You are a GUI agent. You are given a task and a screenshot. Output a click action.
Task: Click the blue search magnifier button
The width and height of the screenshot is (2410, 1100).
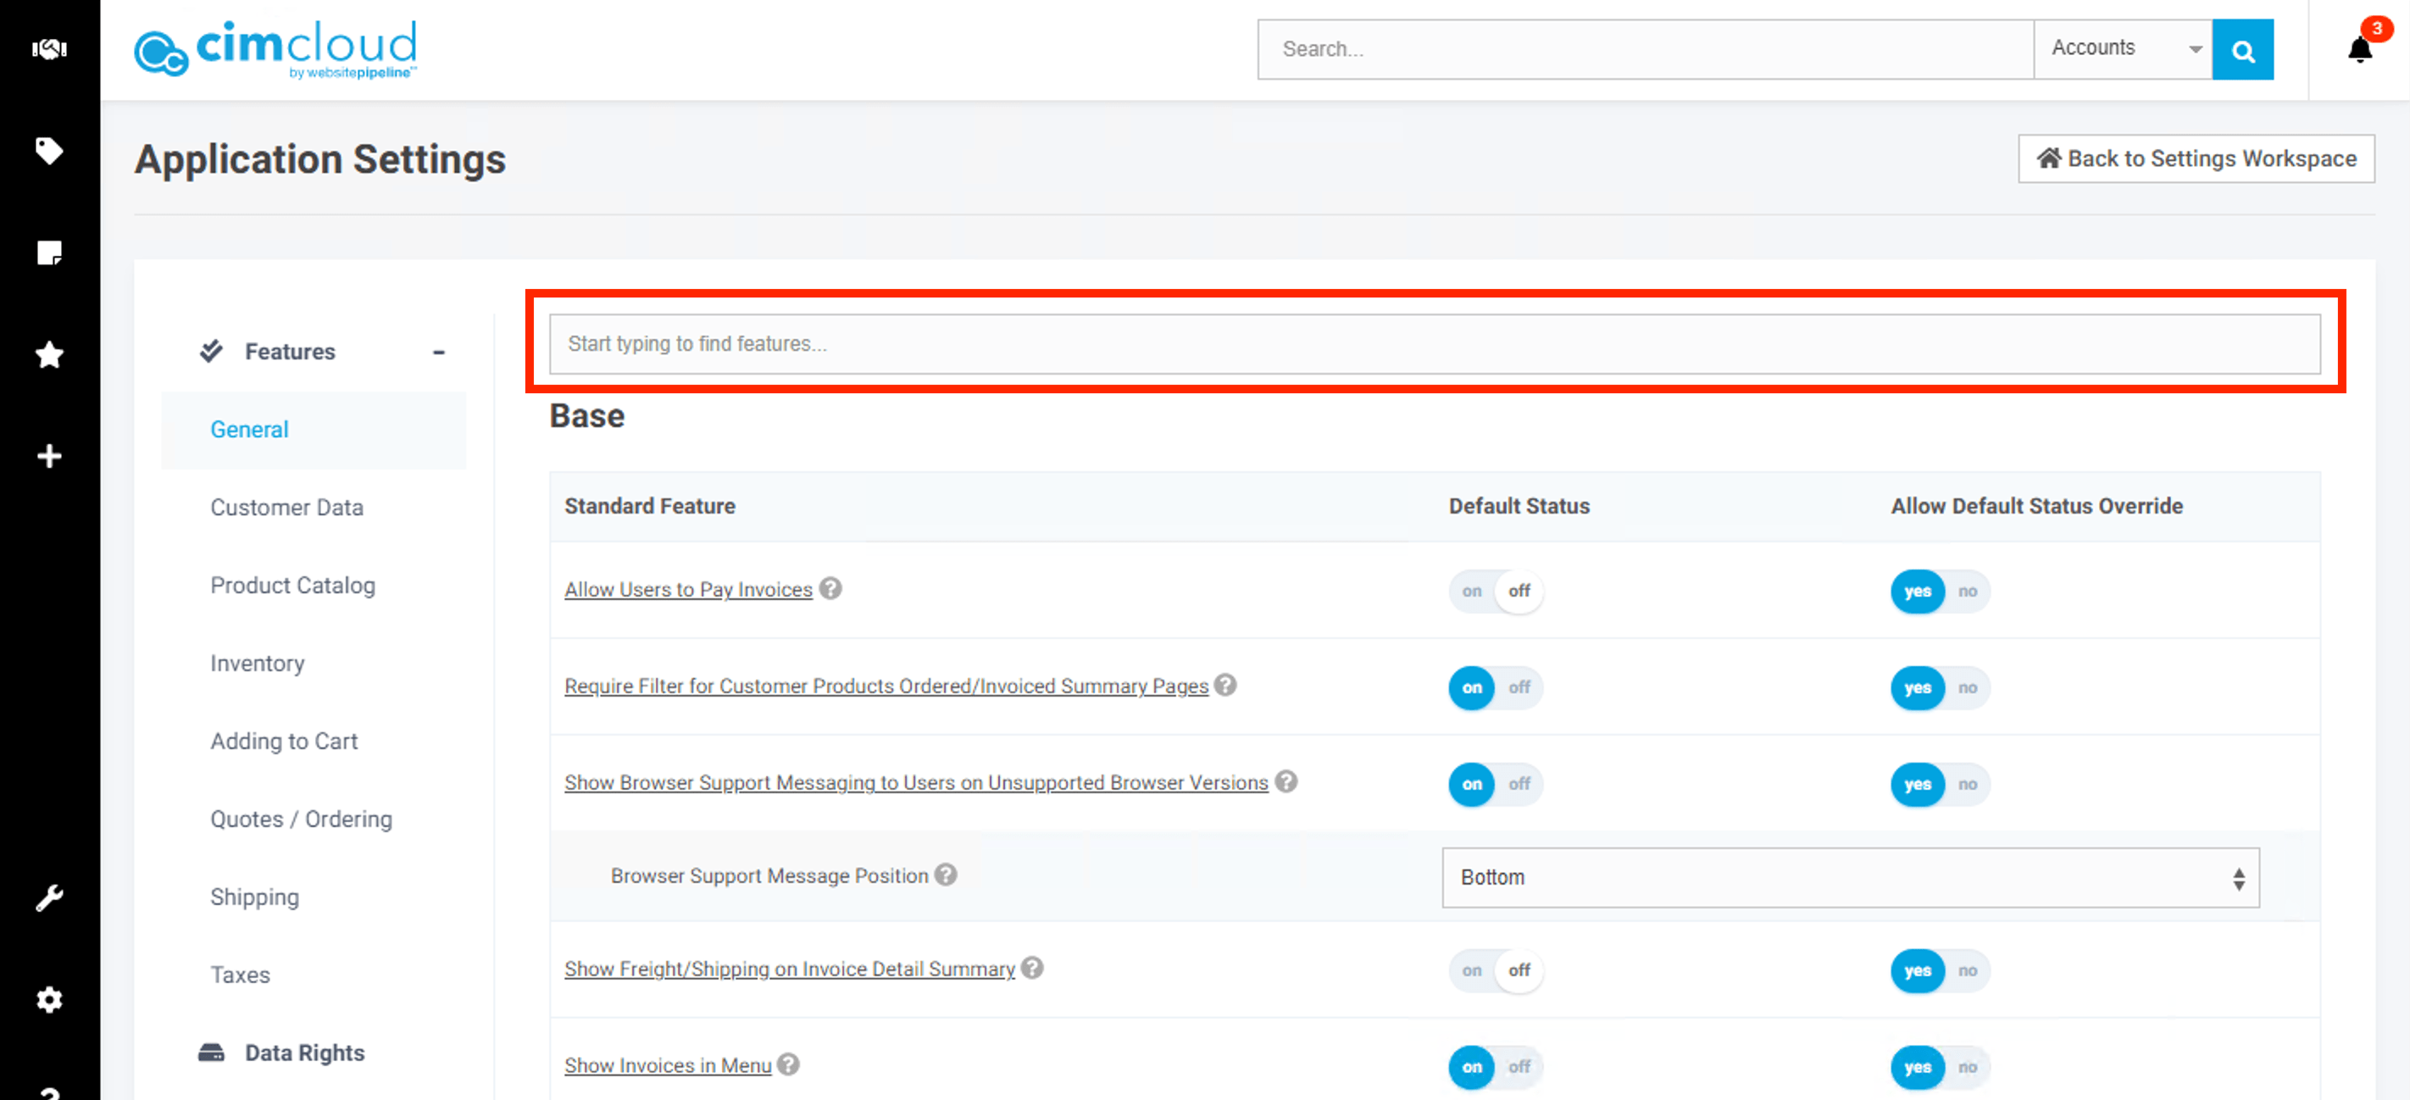2241,49
